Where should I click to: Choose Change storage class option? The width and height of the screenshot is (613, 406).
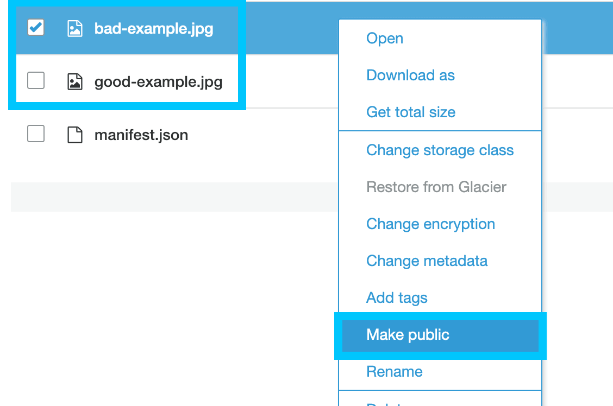pos(440,150)
